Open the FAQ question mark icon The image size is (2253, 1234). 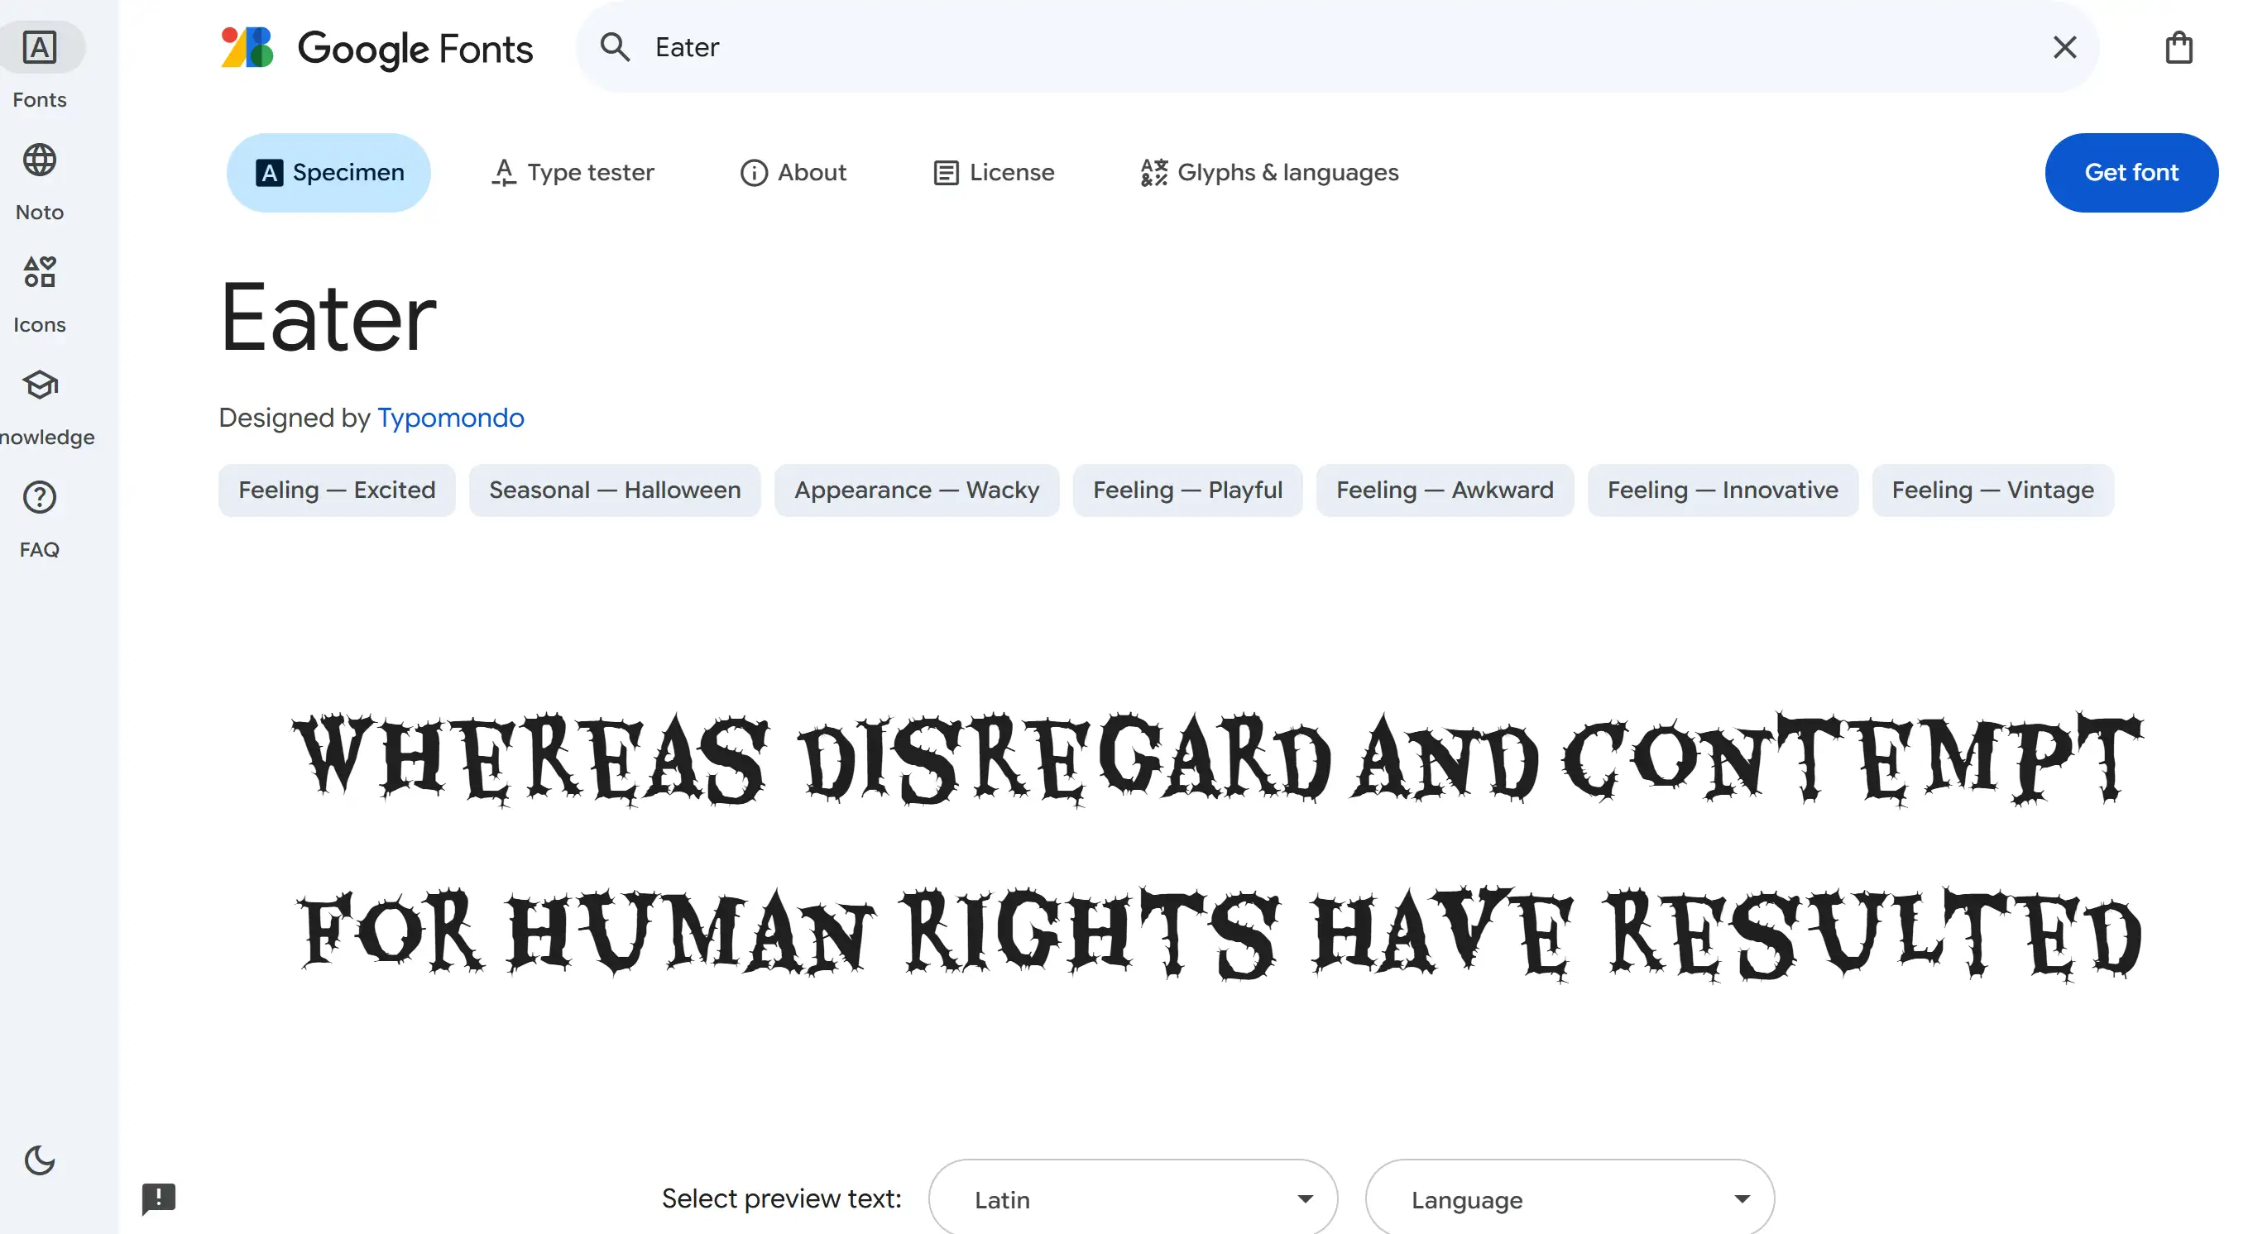click(40, 498)
